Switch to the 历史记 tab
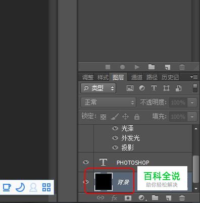The height and width of the screenshot is (203, 200). (170, 77)
